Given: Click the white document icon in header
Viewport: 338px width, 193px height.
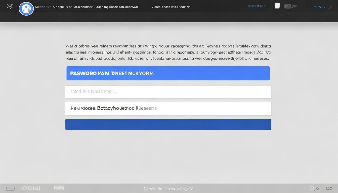Looking at the screenshot, I should (x=277, y=6).
